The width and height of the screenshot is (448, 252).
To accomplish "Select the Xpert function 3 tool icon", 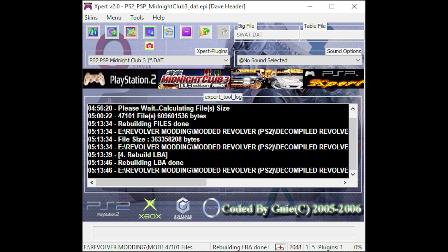I will pos(131,32).
